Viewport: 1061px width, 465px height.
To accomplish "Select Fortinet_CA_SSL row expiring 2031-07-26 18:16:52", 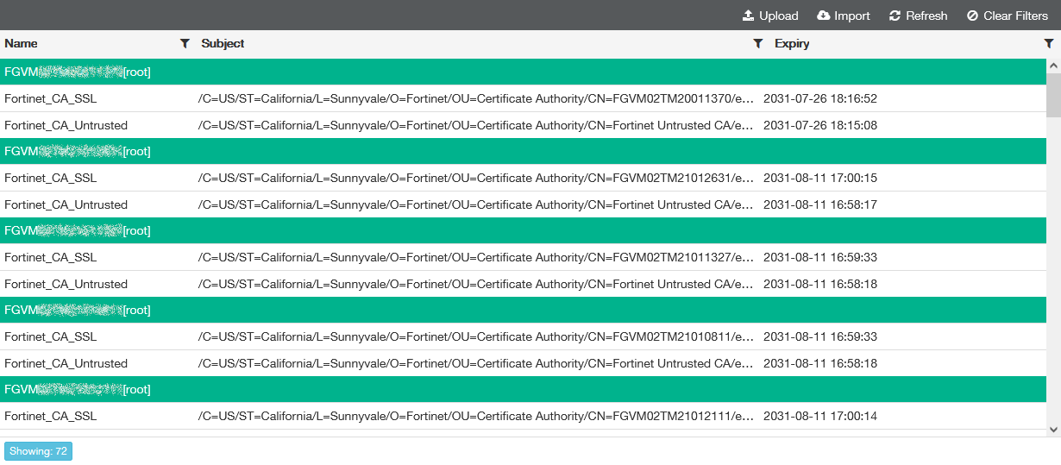I will click(523, 98).
